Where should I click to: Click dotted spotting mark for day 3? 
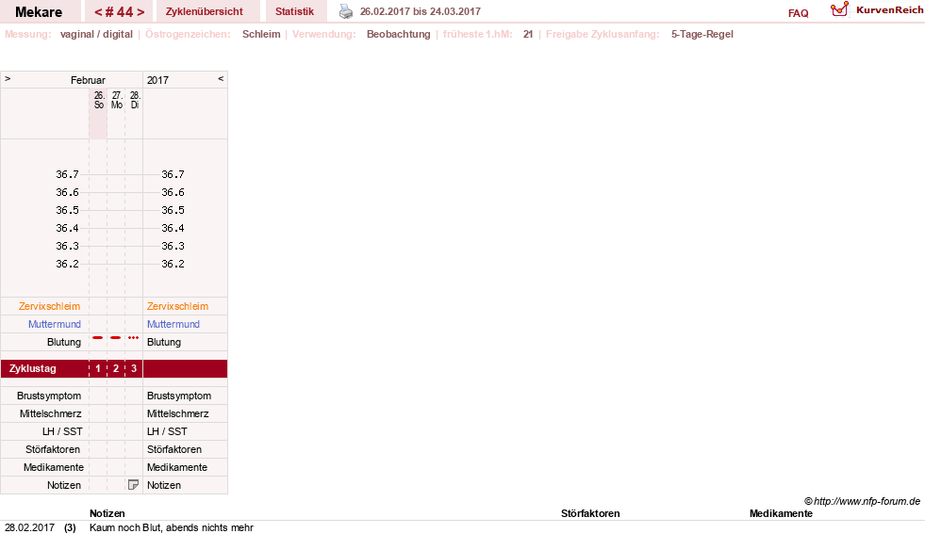pos(134,338)
